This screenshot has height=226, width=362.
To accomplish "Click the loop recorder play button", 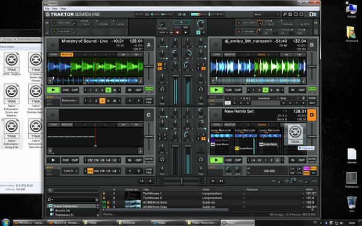I will click(x=186, y=33).
